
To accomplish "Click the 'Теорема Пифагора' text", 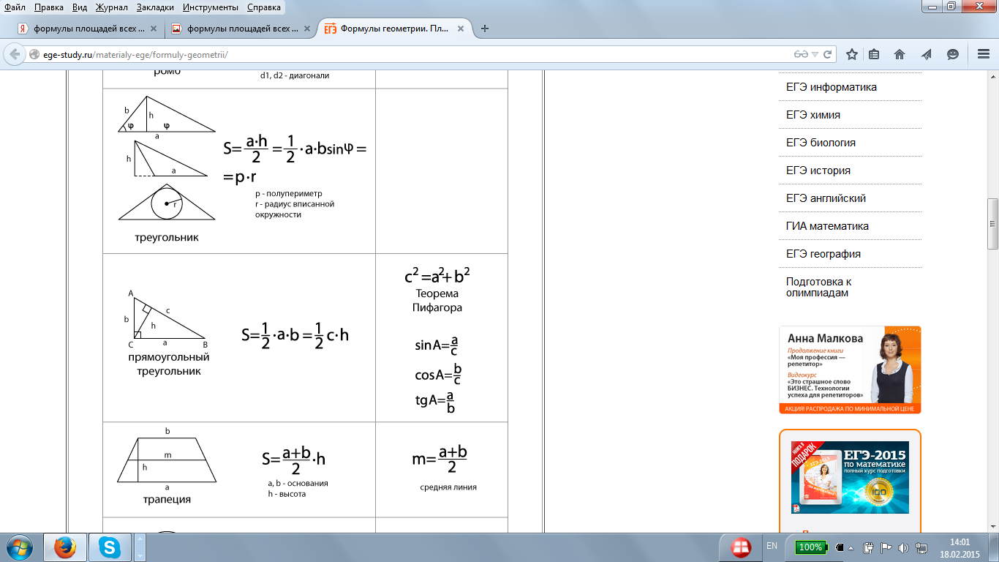I will [437, 301].
